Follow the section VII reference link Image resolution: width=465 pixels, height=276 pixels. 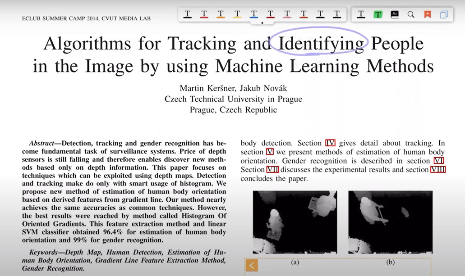pos(272,170)
